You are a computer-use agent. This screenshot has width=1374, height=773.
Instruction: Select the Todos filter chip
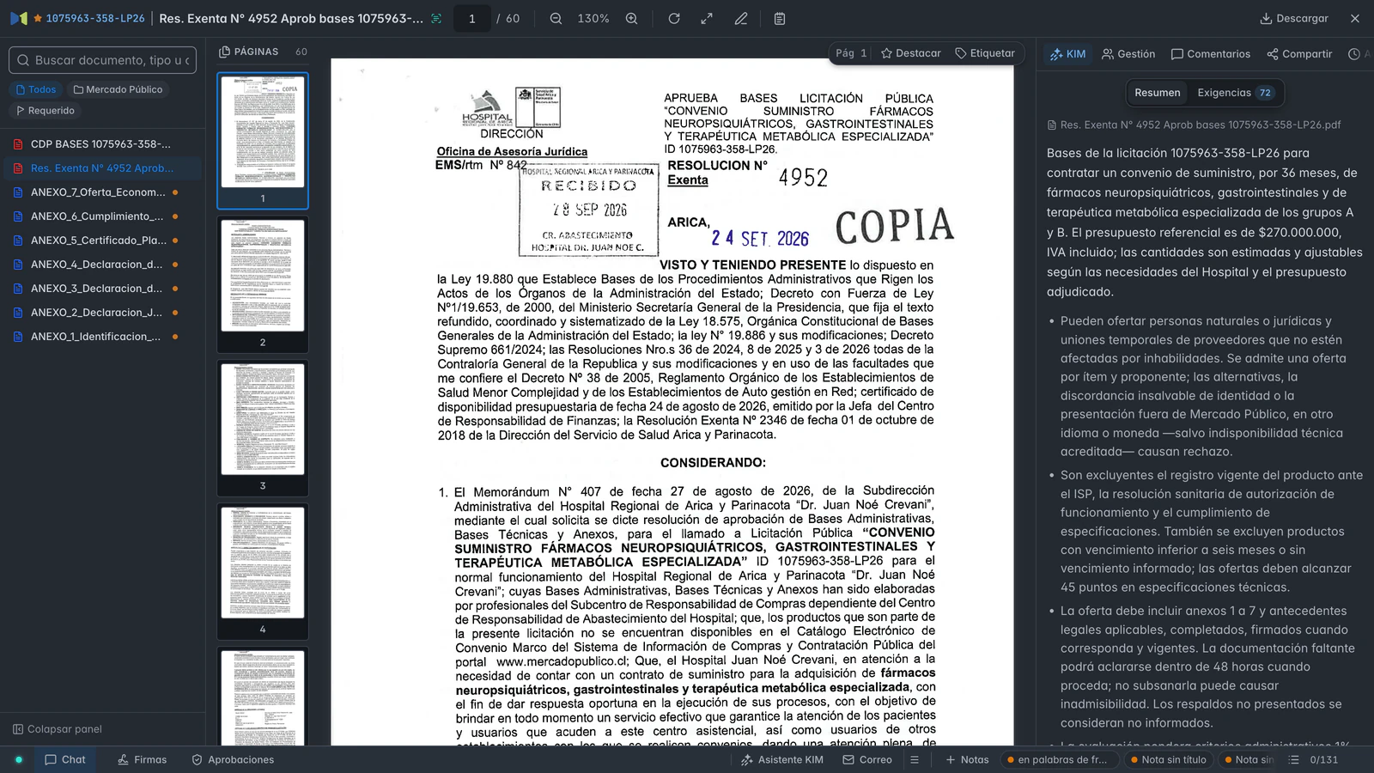36,89
